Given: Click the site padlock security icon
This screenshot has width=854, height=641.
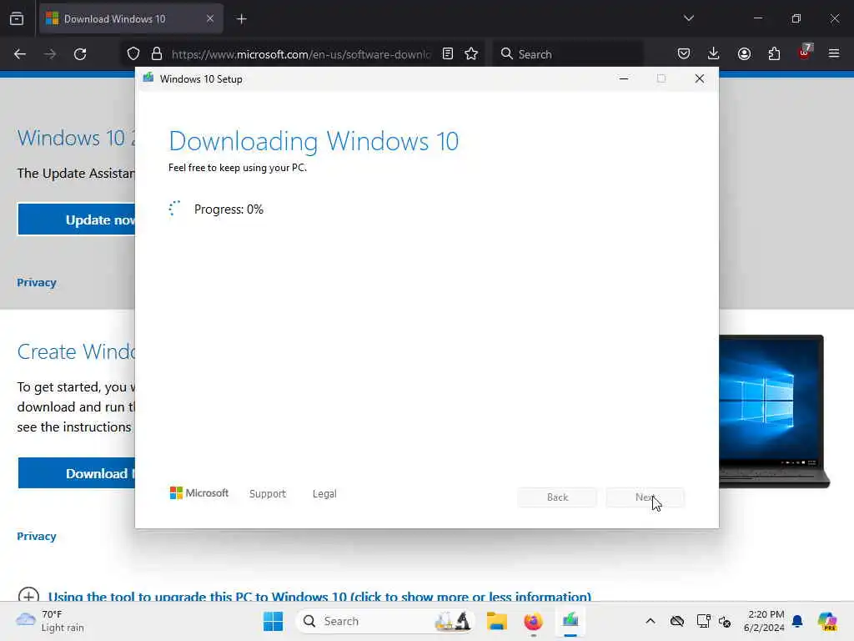Looking at the screenshot, I should 157,54.
